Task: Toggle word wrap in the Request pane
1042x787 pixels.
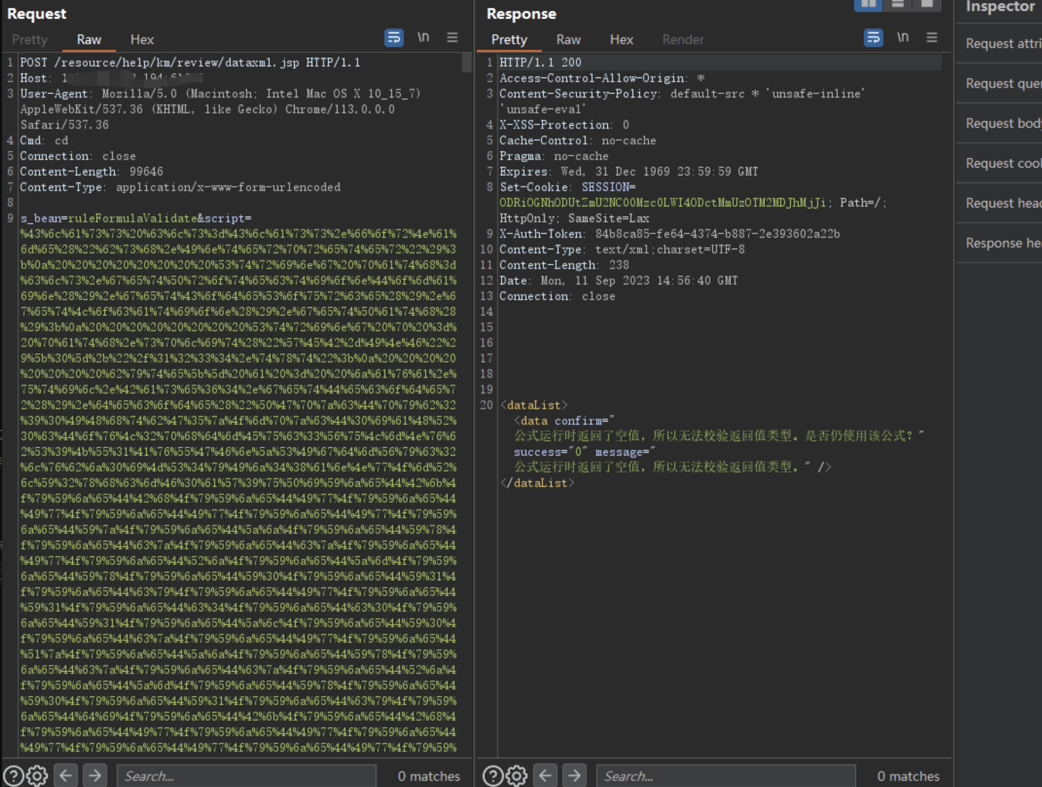Action: pyautogui.click(x=394, y=38)
